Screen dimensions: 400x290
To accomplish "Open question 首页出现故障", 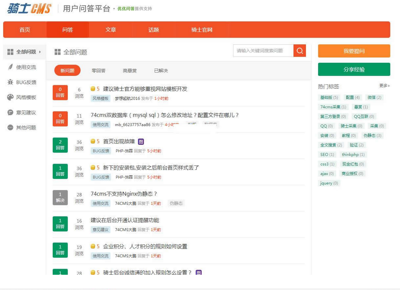I will tap(119, 142).
